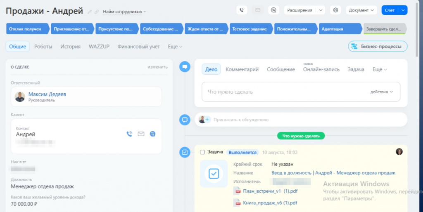Click изменить in О сделке section
The height and width of the screenshot is (212, 423).
[x=157, y=67]
